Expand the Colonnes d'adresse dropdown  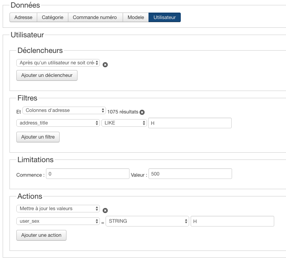[64, 110]
